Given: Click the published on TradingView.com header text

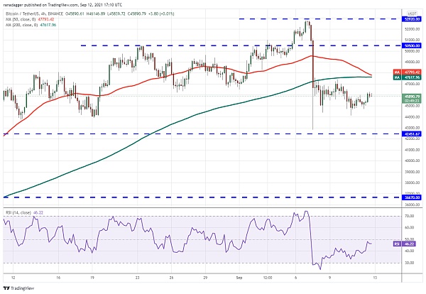Looking at the screenshot, I should [x=63, y=5].
